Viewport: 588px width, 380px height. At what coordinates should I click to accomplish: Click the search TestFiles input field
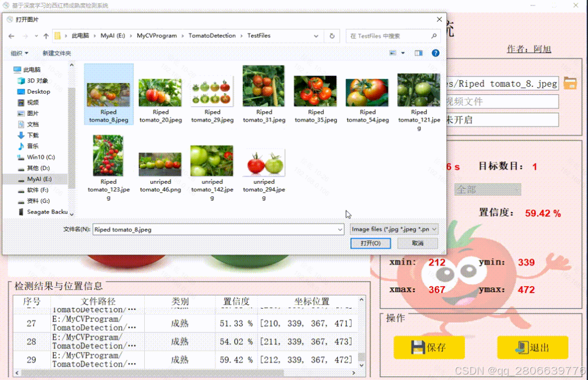coord(393,36)
